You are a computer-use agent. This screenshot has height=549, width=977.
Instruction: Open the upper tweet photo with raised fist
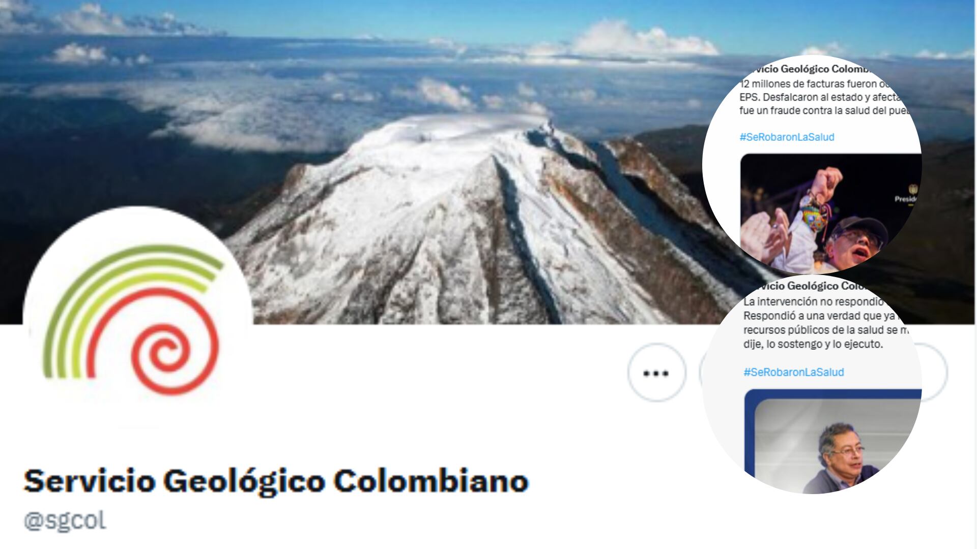click(829, 212)
